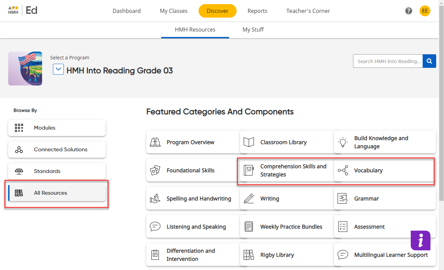Select the Writing pencil icon

[249, 198]
